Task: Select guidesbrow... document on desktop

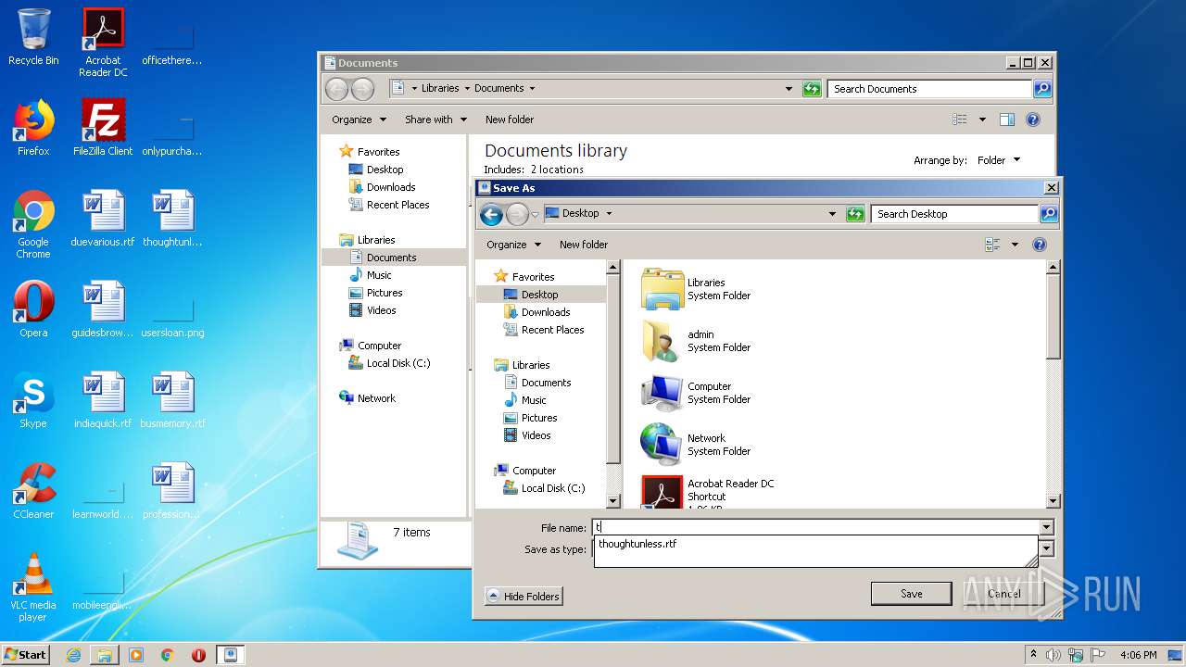Action: [103, 309]
